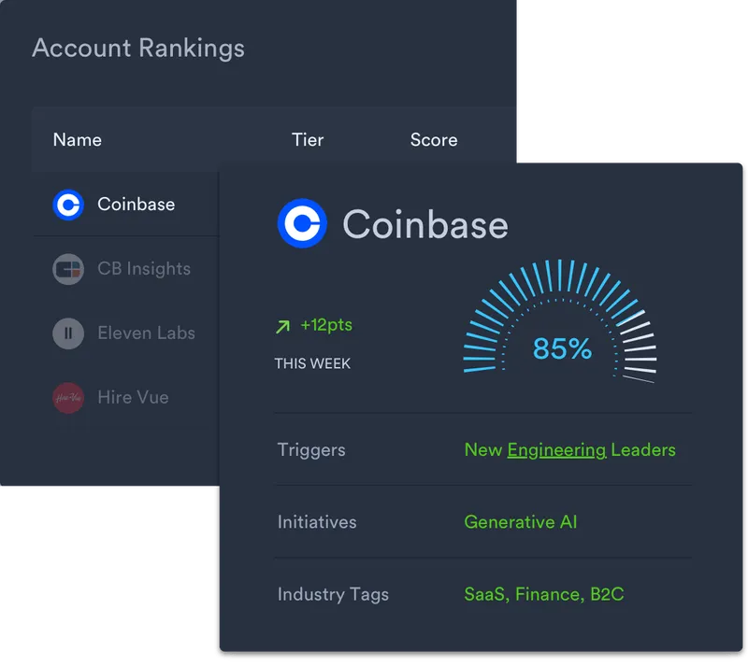Image resolution: width=748 pixels, height=666 pixels.
Task: Click the Coinbase logo in rankings list
Action: [68, 205]
